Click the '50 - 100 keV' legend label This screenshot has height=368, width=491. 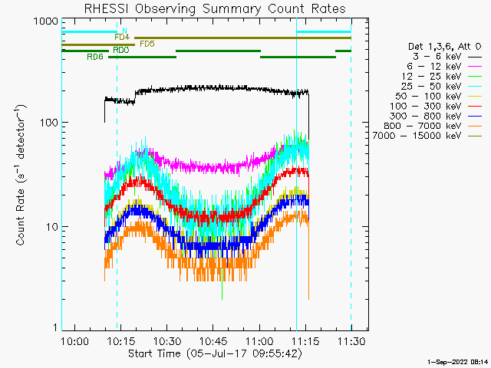tap(428, 96)
